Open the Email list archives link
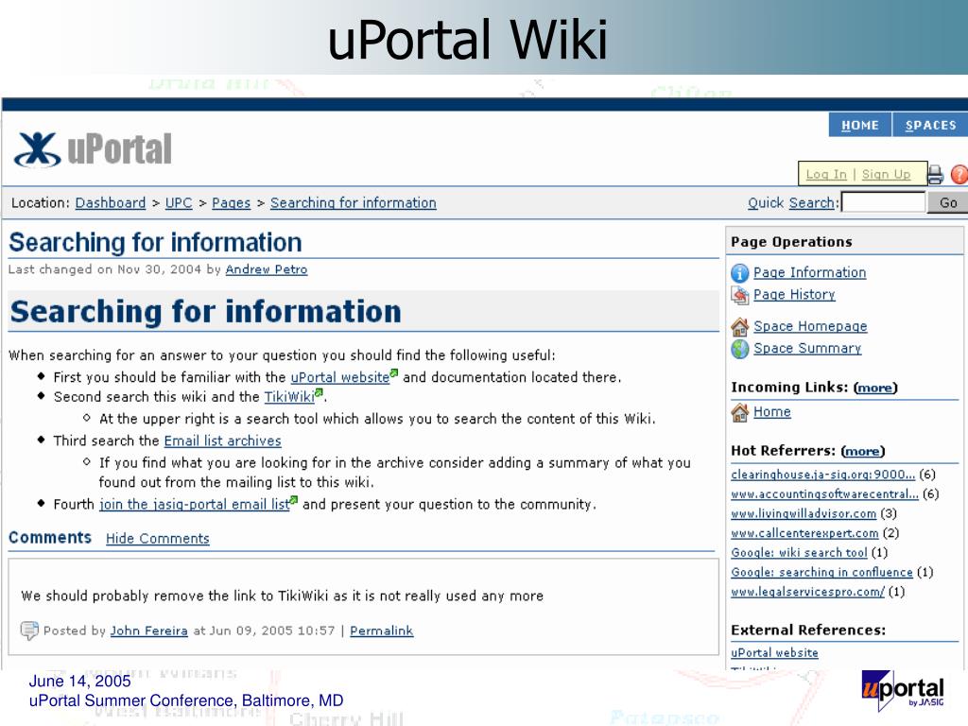The image size is (968, 726). point(222,441)
